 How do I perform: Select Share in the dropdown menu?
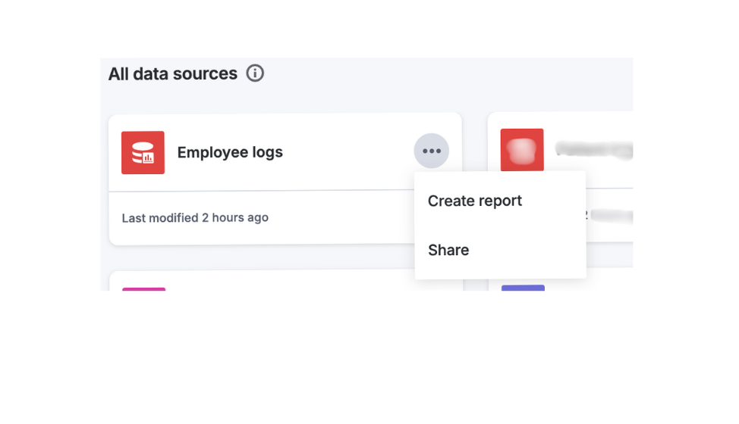click(x=448, y=250)
